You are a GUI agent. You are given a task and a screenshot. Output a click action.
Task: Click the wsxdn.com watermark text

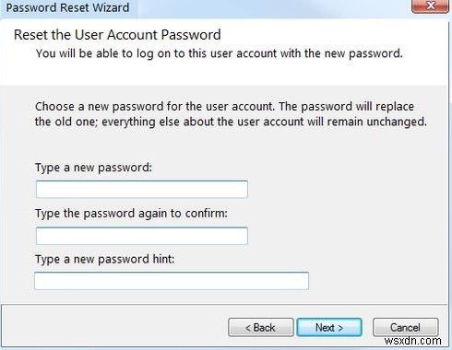[x=412, y=341]
